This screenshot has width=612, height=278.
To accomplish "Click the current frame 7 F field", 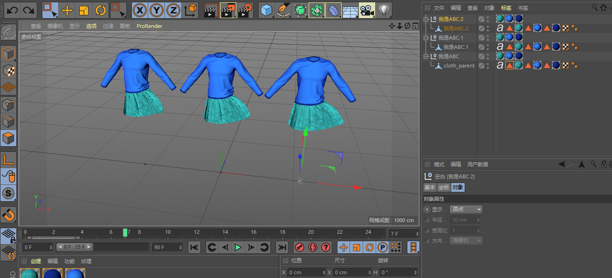I will coord(404,233).
